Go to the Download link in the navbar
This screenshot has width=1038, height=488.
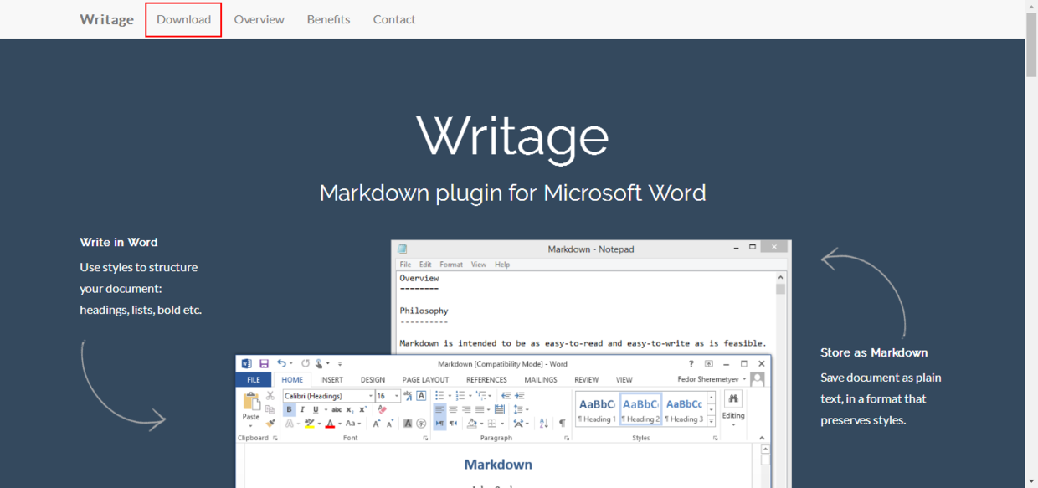183,19
